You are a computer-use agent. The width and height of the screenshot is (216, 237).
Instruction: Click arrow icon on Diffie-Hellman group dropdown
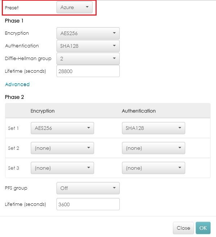[114, 58]
